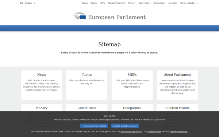This screenshot has height=137, width=219.
Task: Click I refuse analytics cookies button
Action: click(x=94, y=126)
